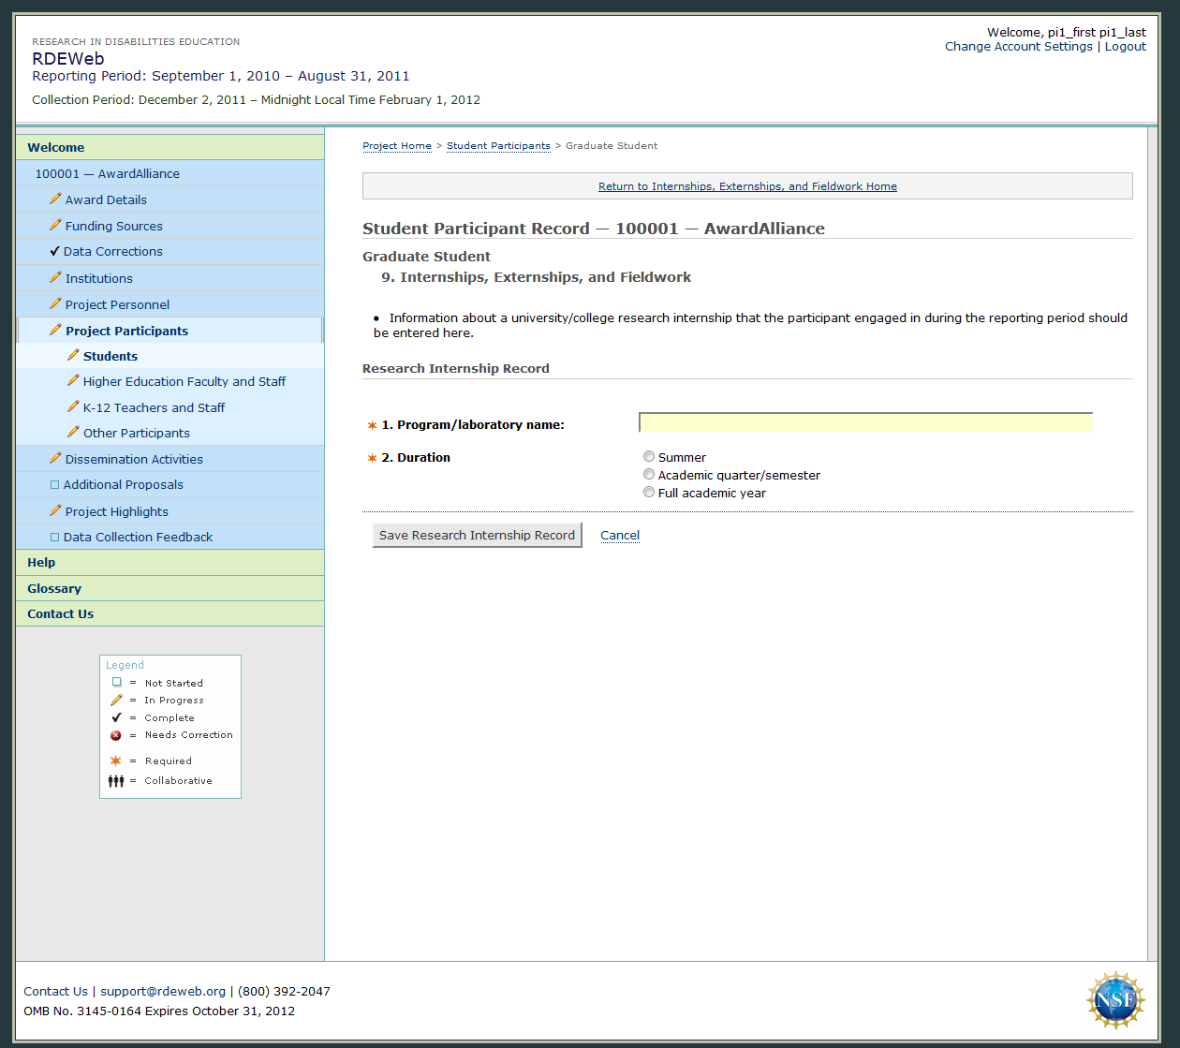Image resolution: width=1180 pixels, height=1048 pixels.
Task: Click the pencil icon next to Students
Action: 73,356
